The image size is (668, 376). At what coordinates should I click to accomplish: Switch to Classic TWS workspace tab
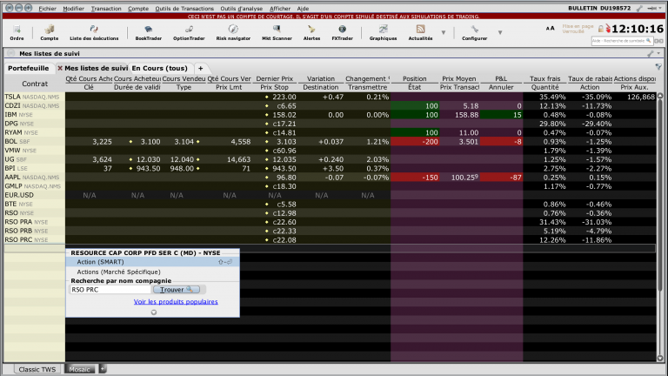point(37,369)
